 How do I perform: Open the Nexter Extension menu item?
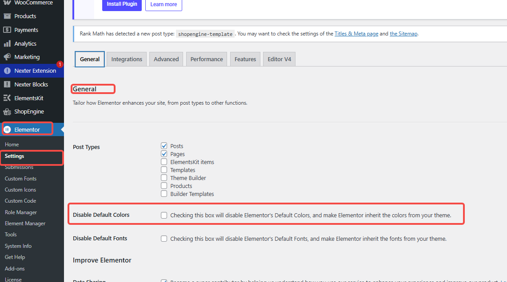point(35,71)
